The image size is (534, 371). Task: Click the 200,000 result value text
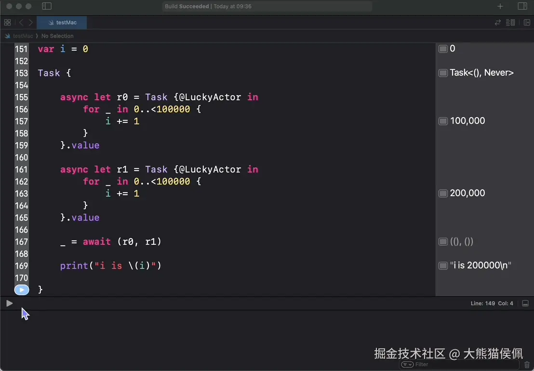click(467, 193)
